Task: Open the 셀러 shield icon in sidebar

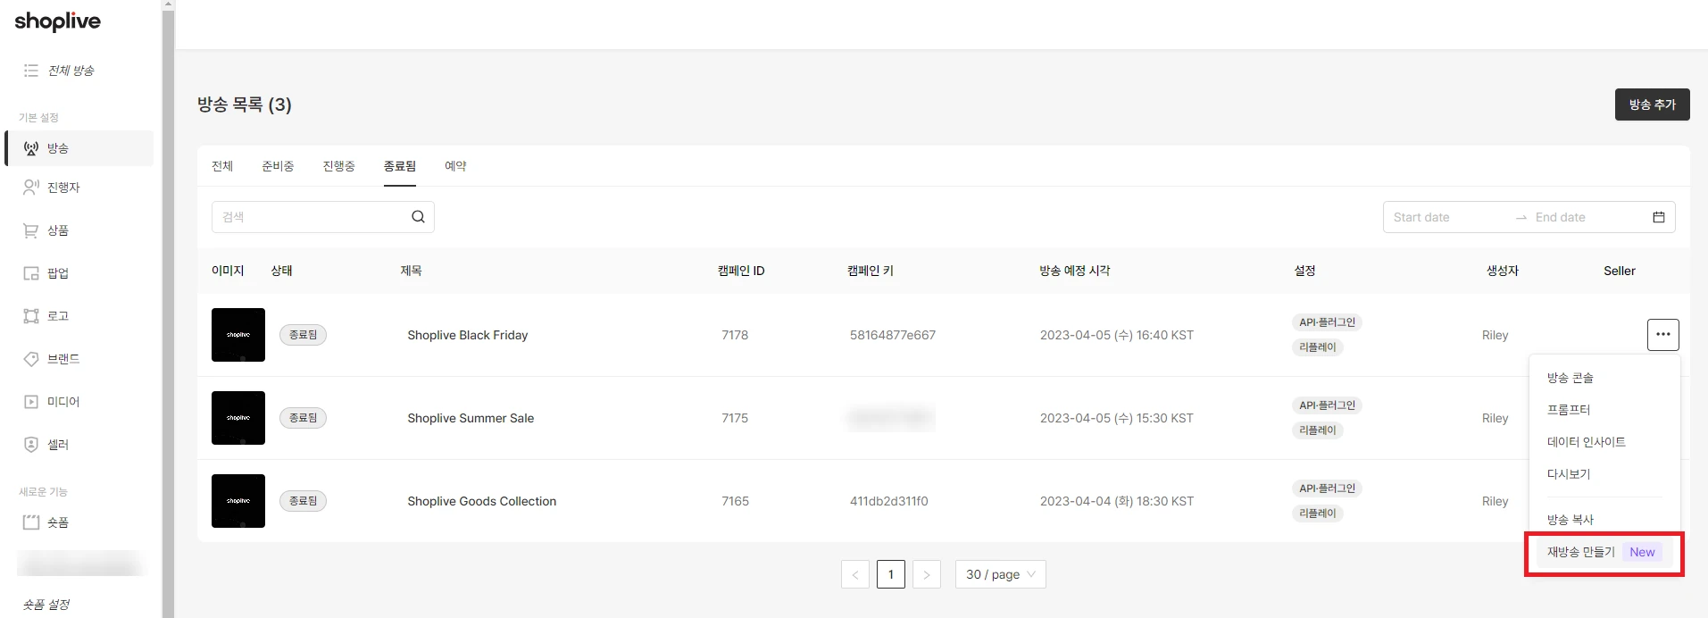Action: tap(31, 445)
